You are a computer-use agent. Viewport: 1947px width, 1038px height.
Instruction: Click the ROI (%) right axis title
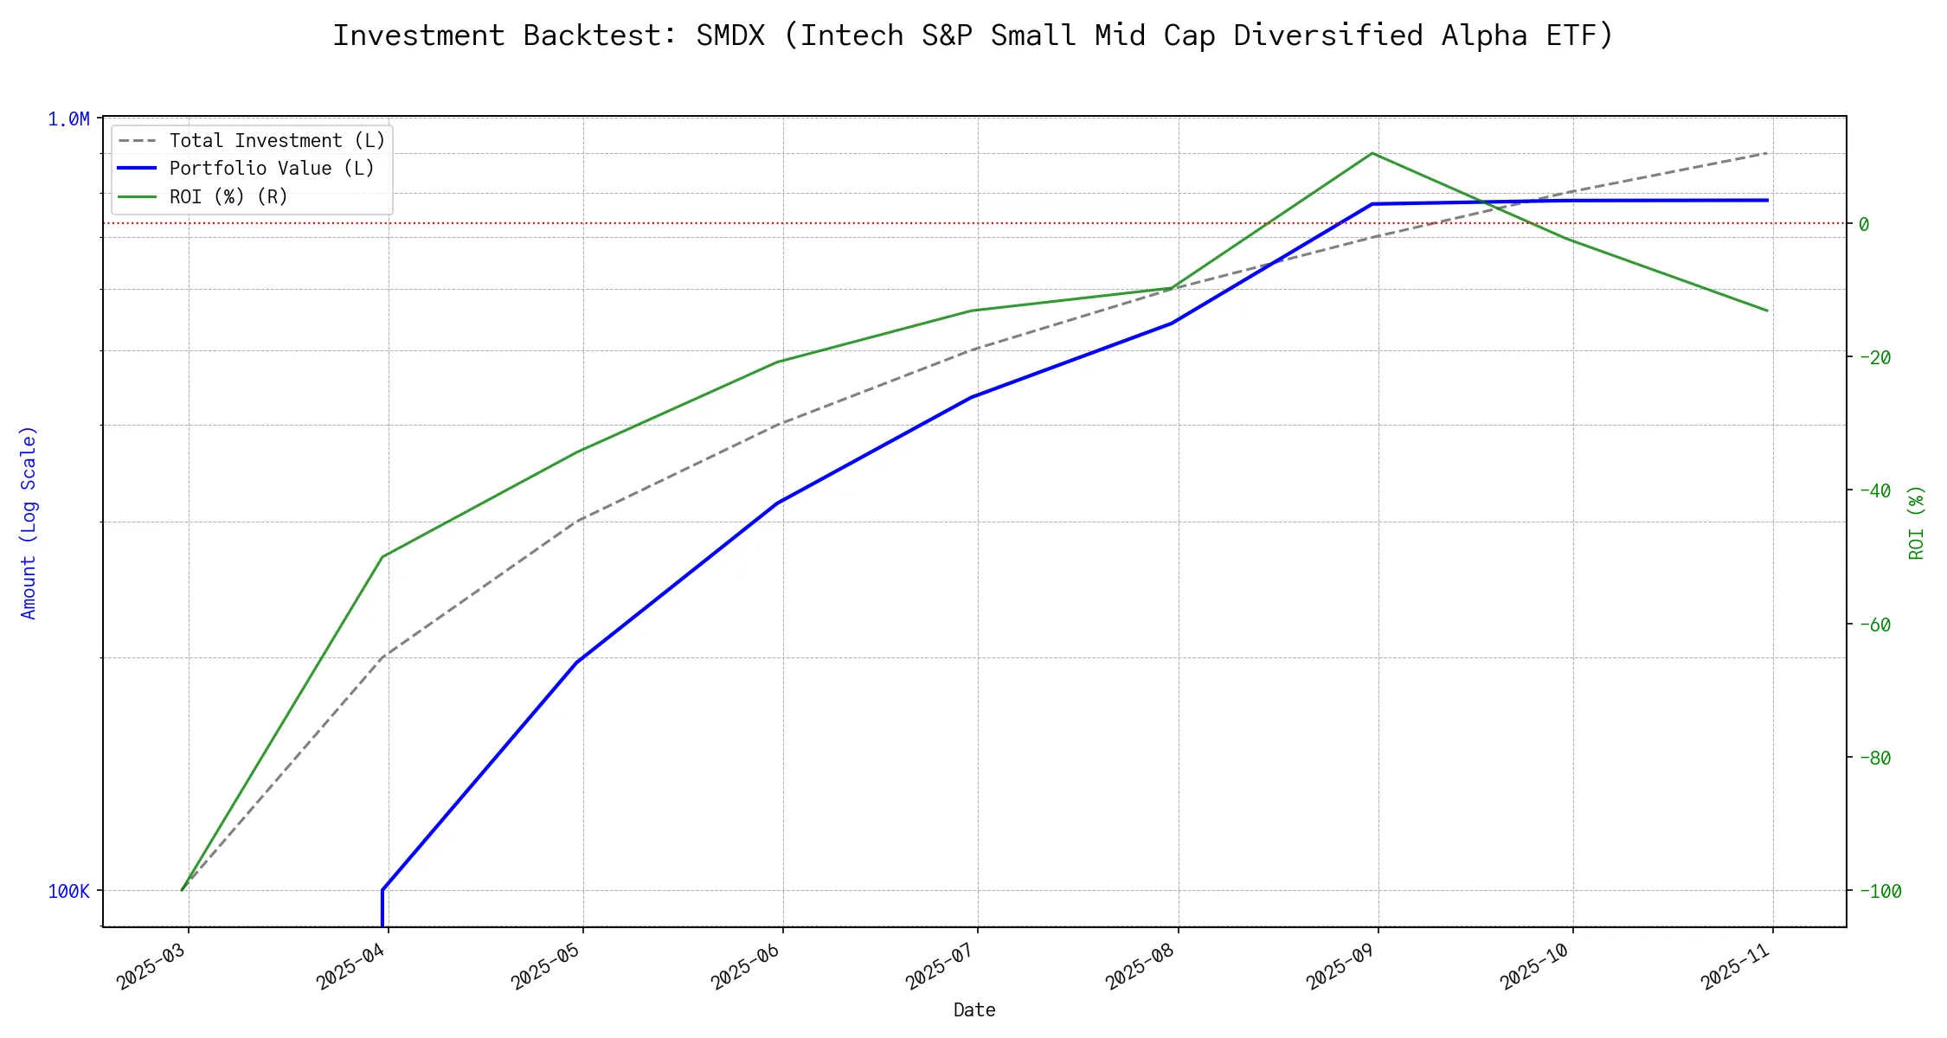[x=1917, y=522]
